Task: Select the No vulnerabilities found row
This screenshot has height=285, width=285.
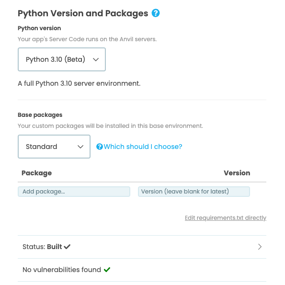Action: 142,270
